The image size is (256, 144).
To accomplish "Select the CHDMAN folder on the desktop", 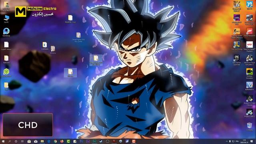I will pos(45,46).
